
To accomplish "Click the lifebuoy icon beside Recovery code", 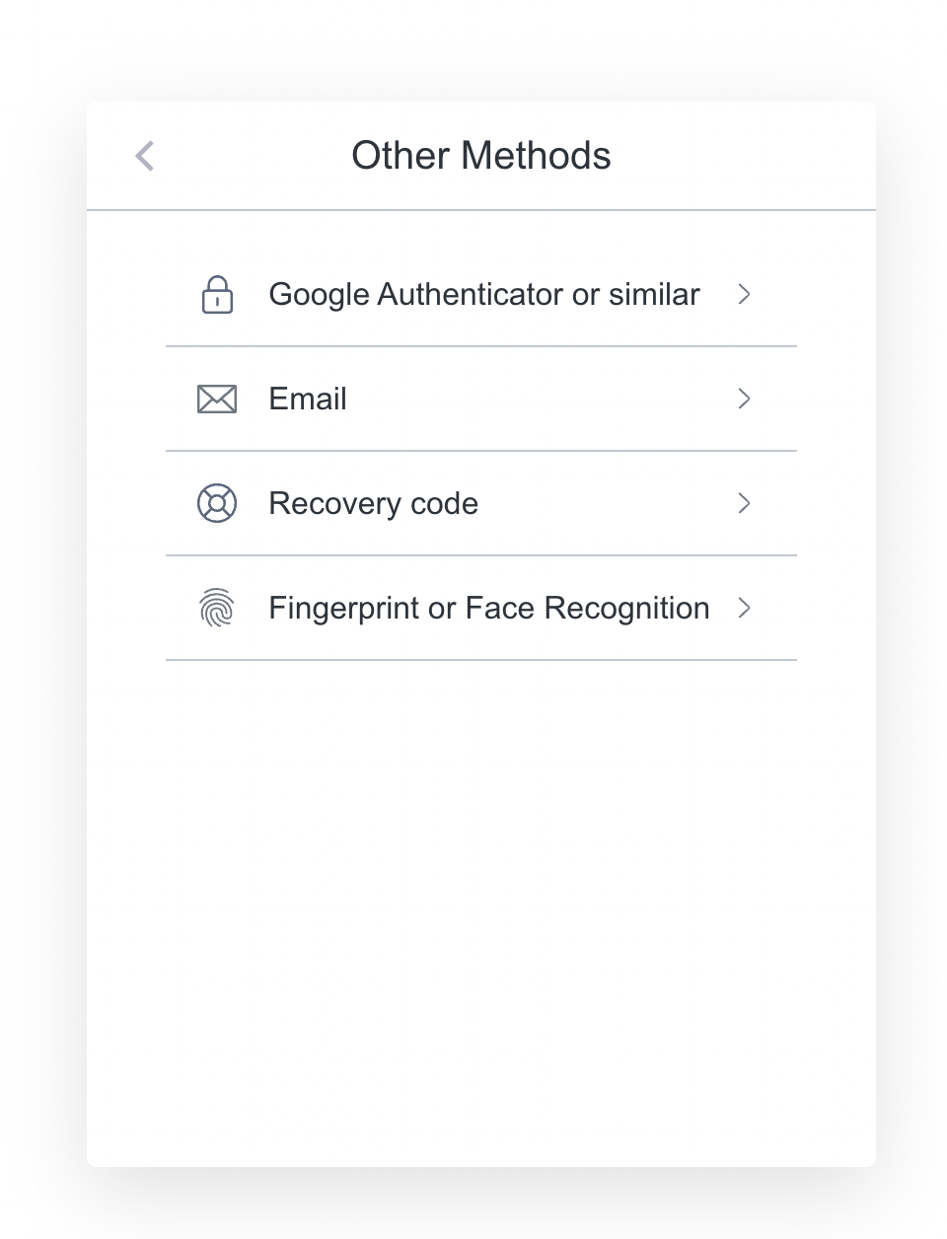I will tap(217, 503).
